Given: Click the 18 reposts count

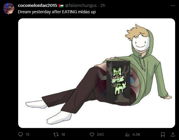Looking at the screenshot, I should [x=63, y=135].
